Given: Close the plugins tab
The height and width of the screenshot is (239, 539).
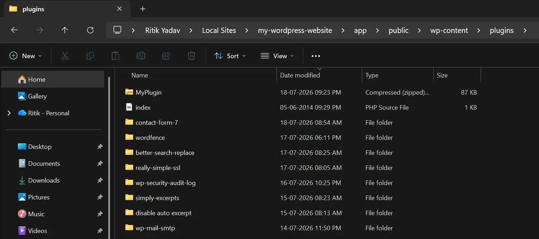Looking at the screenshot, I should coord(119,9).
